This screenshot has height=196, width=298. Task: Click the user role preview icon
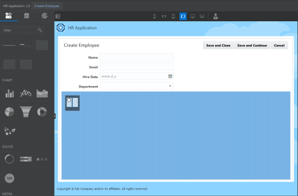pos(216,16)
